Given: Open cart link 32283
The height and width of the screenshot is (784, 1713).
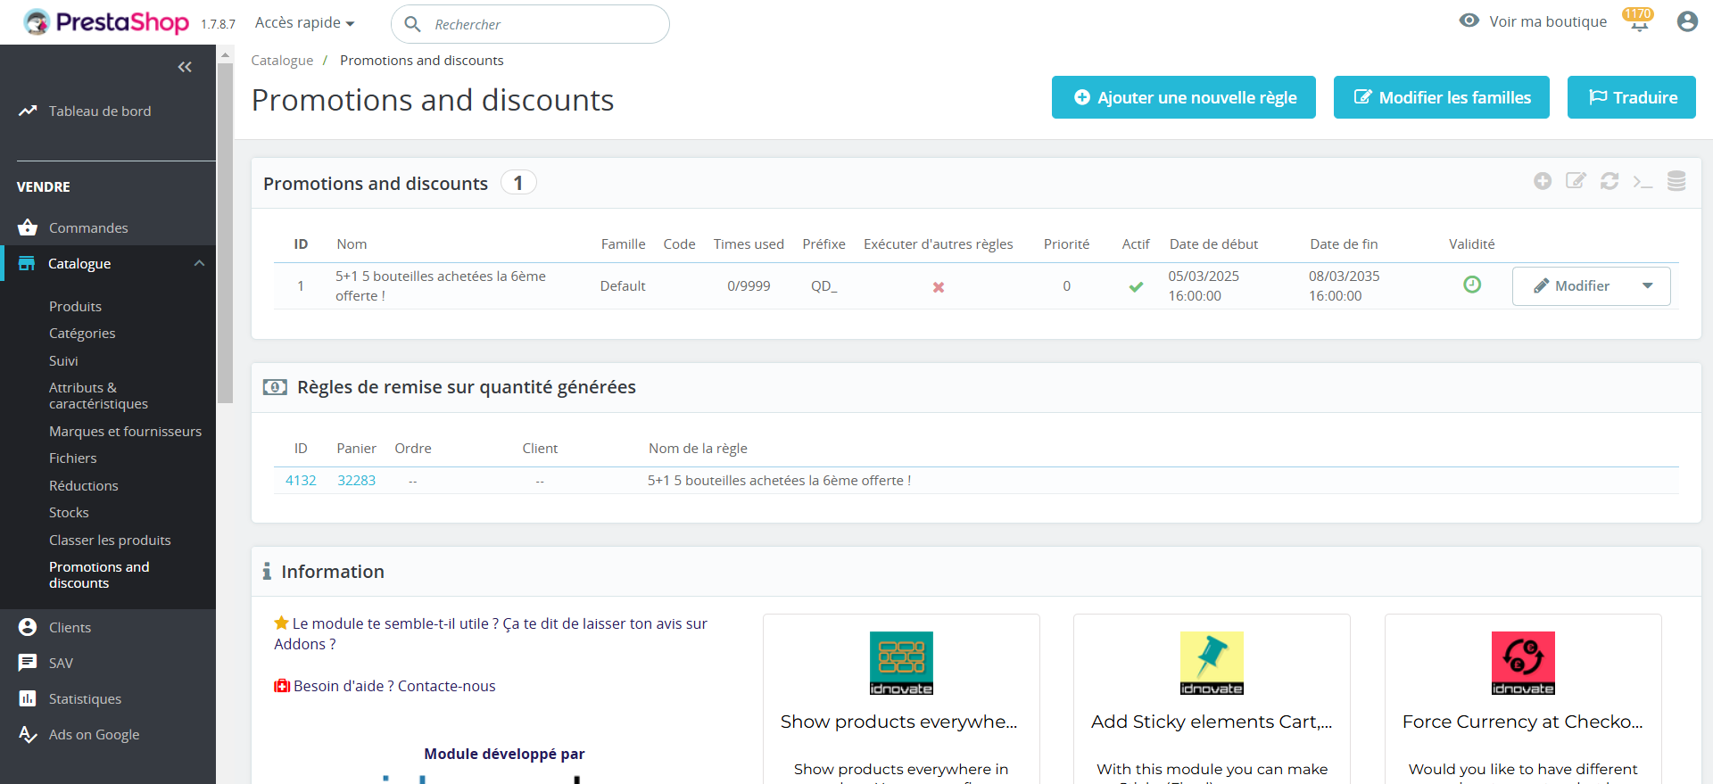Looking at the screenshot, I should [x=356, y=481].
